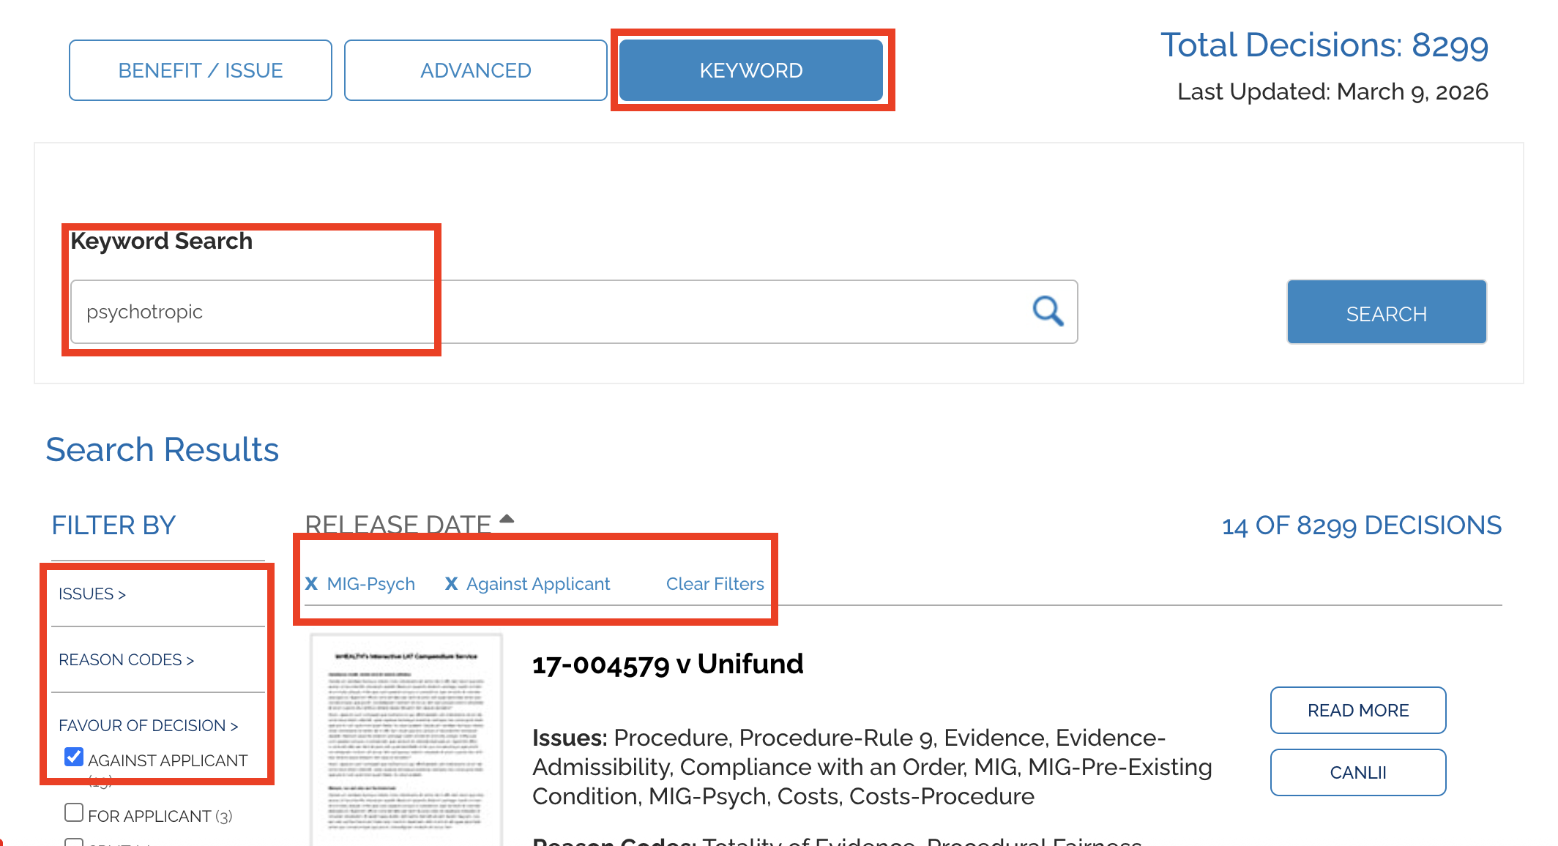Open the CanLII link button
Screen dimensions: 1558x846
1357,773
